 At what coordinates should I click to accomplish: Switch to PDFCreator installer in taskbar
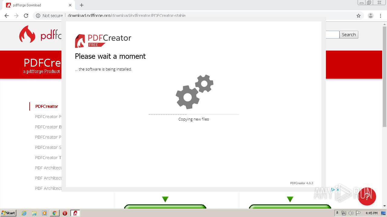click(x=75, y=213)
